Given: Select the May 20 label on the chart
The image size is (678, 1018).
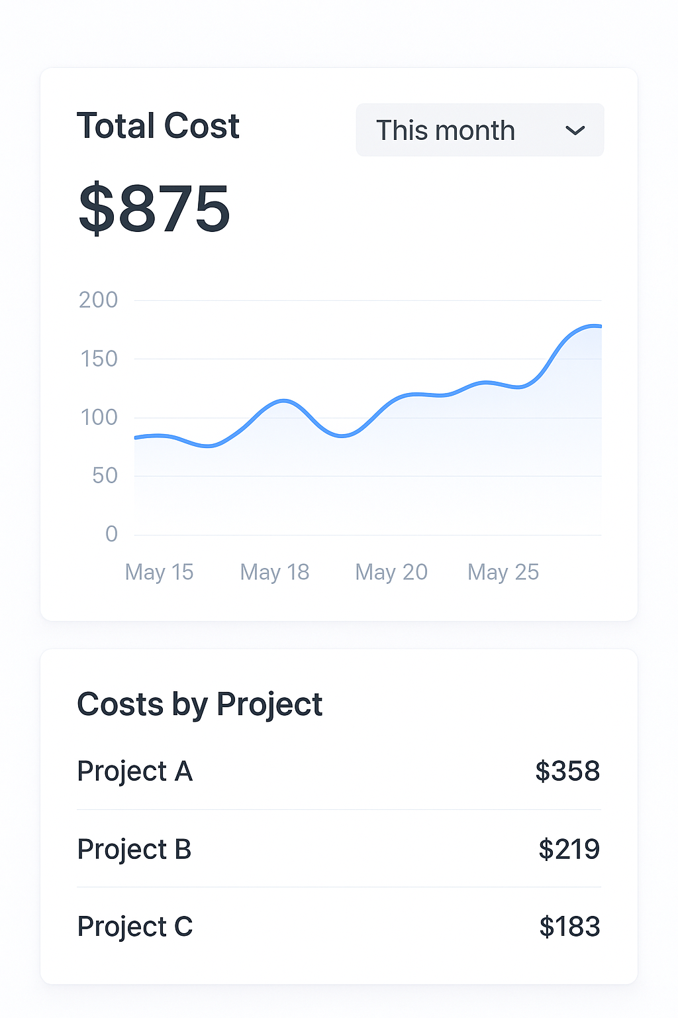Looking at the screenshot, I should pos(391,572).
